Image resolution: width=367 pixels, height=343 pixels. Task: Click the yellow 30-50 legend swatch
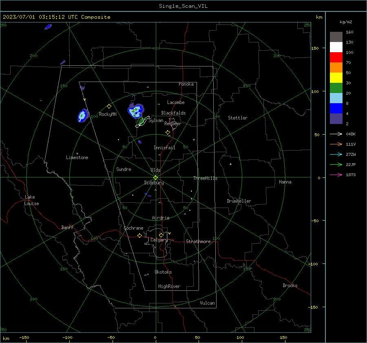(x=336, y=78)
